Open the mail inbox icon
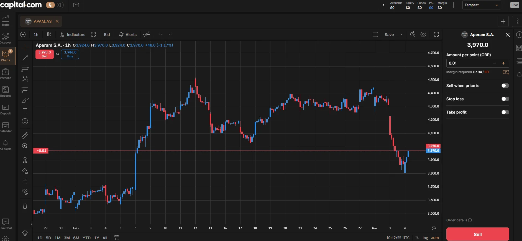The height and width of the screenshot is (241, 522). click(x=76, y=5)
